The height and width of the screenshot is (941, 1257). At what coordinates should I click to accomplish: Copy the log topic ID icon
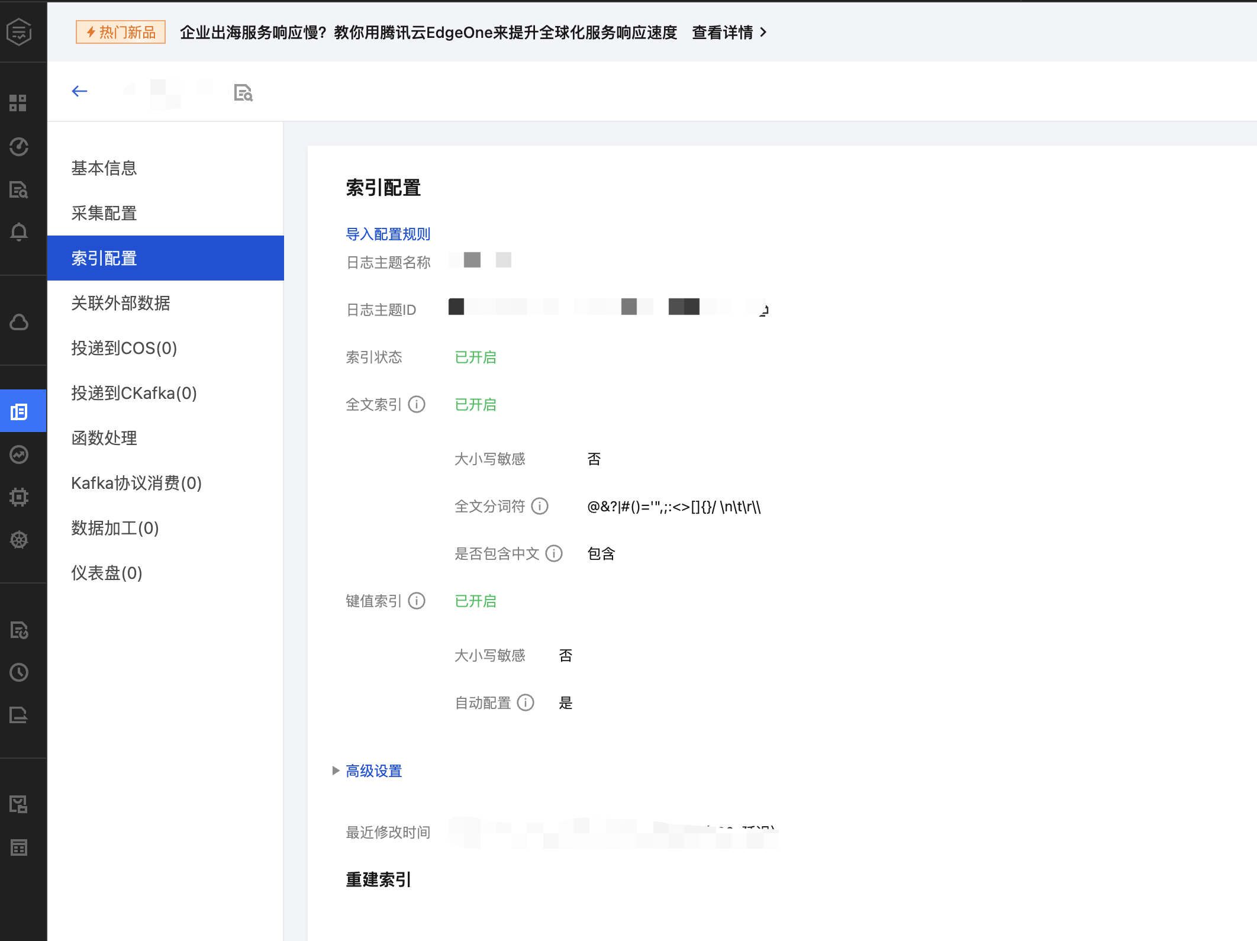[x=763, y=310]
